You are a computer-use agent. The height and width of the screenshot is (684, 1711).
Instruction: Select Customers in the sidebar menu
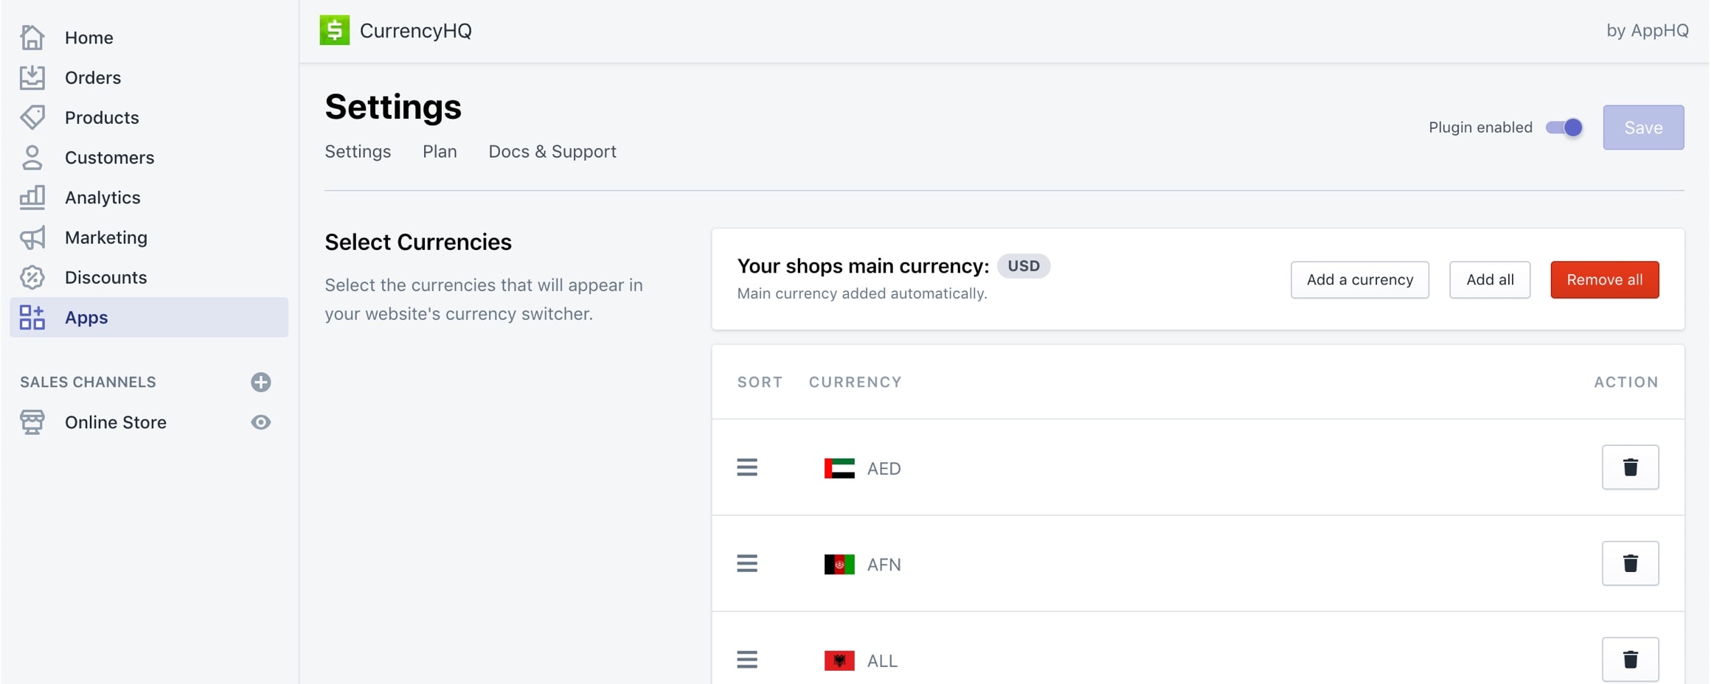(109, 158)
